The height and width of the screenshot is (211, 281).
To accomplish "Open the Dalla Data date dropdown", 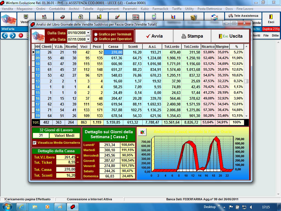I will pos(88,33).
